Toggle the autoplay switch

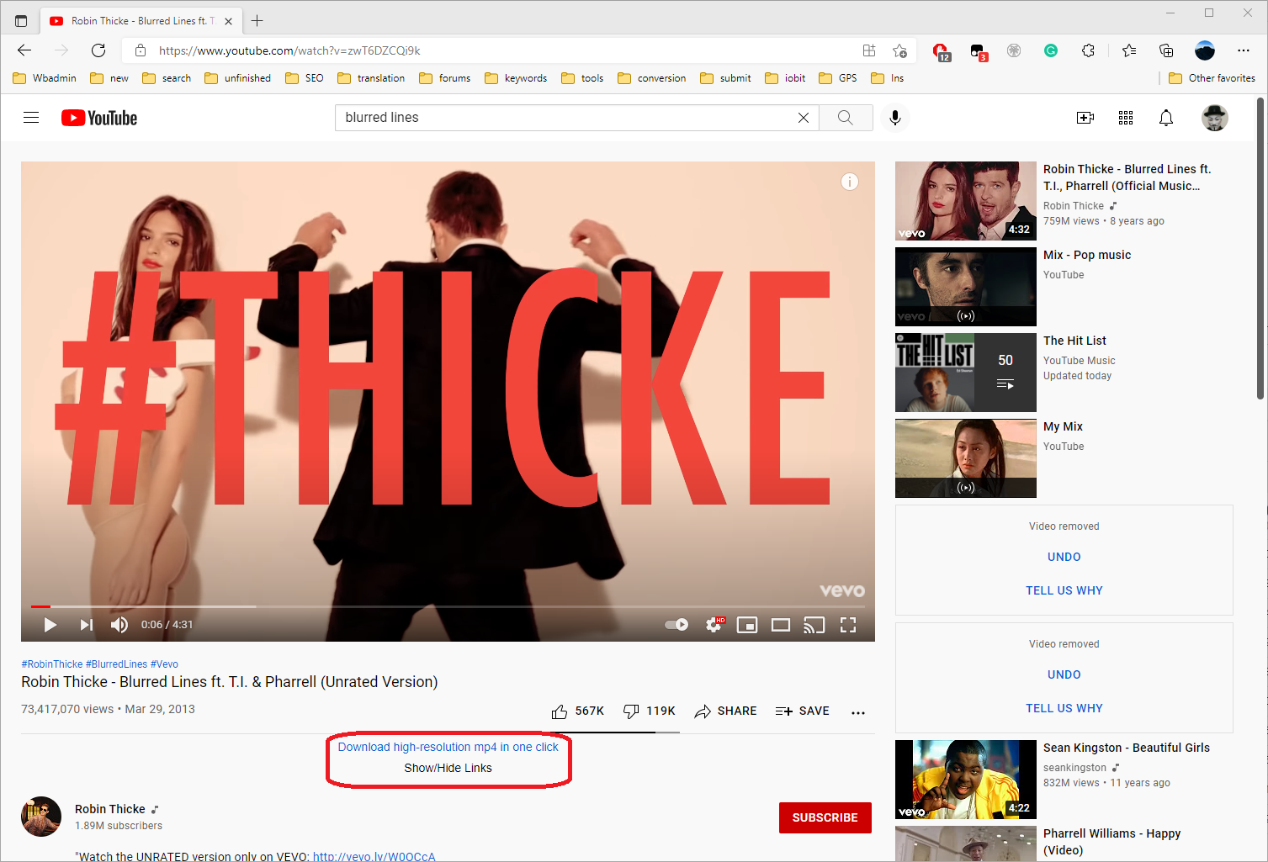tap(676, 625)
